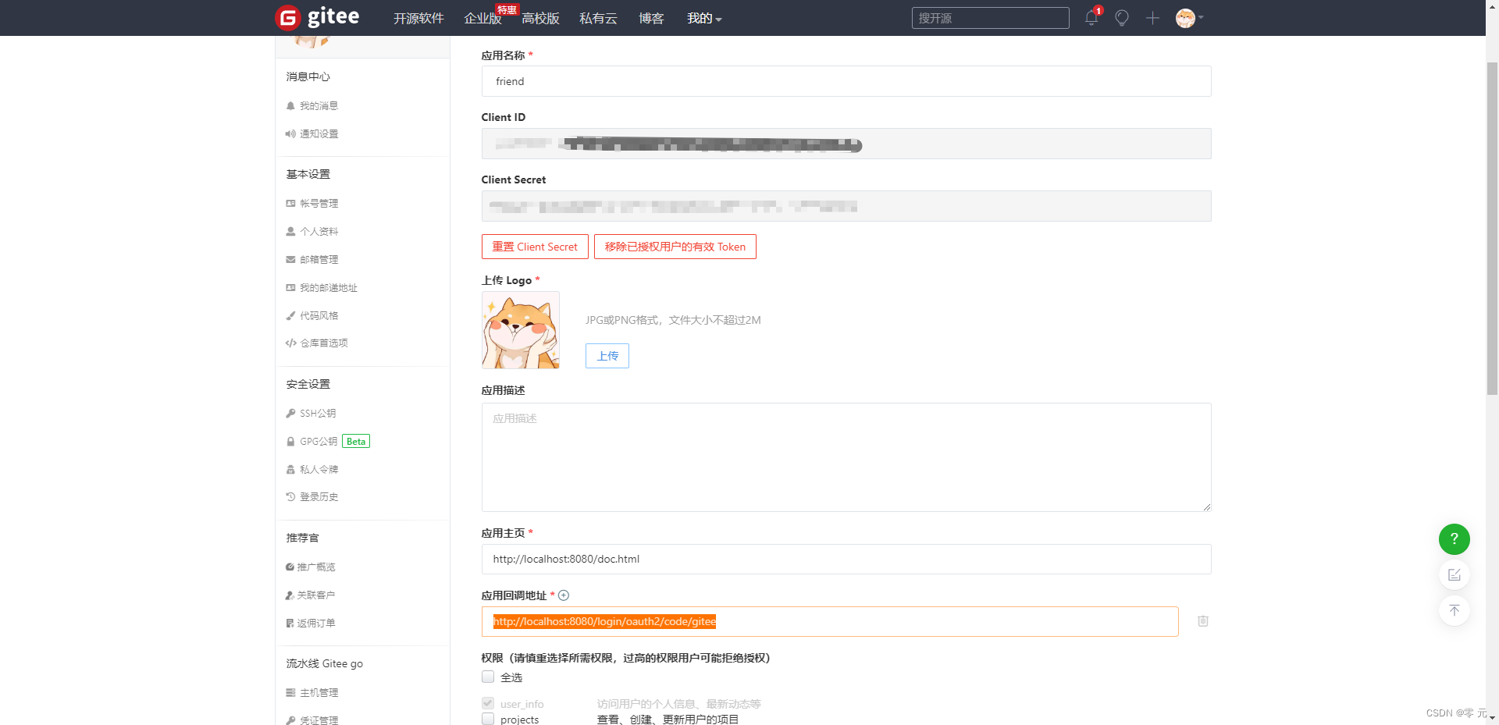Screen dimensions: 1499x725
Task: Focus the 搜开源 search box
Action: pos(990,18)
